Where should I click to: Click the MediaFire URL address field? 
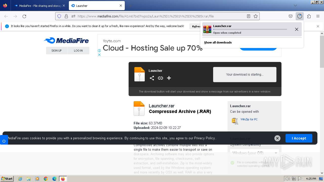point(157,16)
